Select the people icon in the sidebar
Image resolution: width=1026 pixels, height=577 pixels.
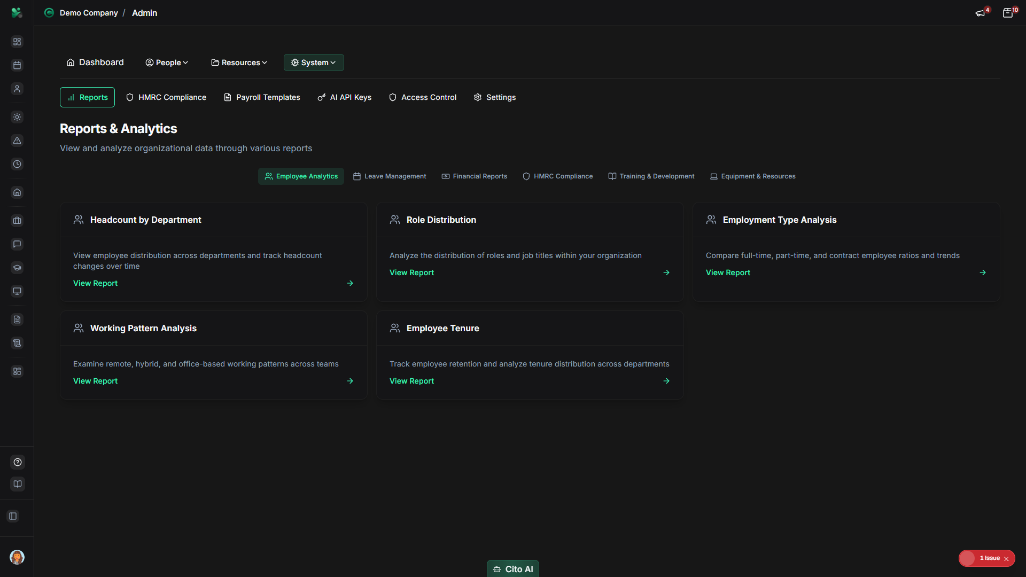17,89
